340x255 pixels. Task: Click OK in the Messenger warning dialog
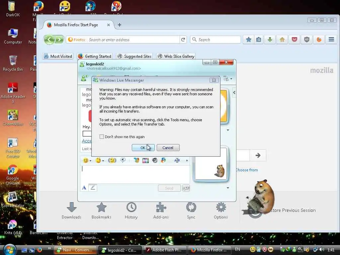143,148
